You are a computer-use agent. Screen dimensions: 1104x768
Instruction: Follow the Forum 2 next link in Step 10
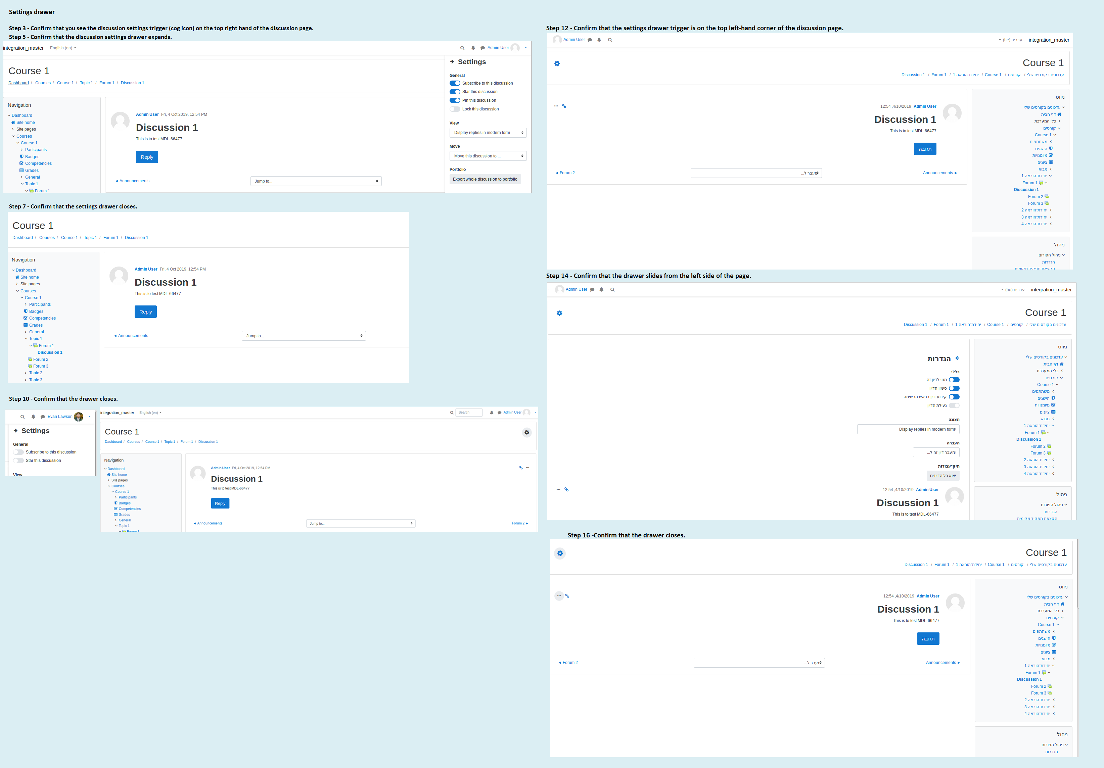520,523
